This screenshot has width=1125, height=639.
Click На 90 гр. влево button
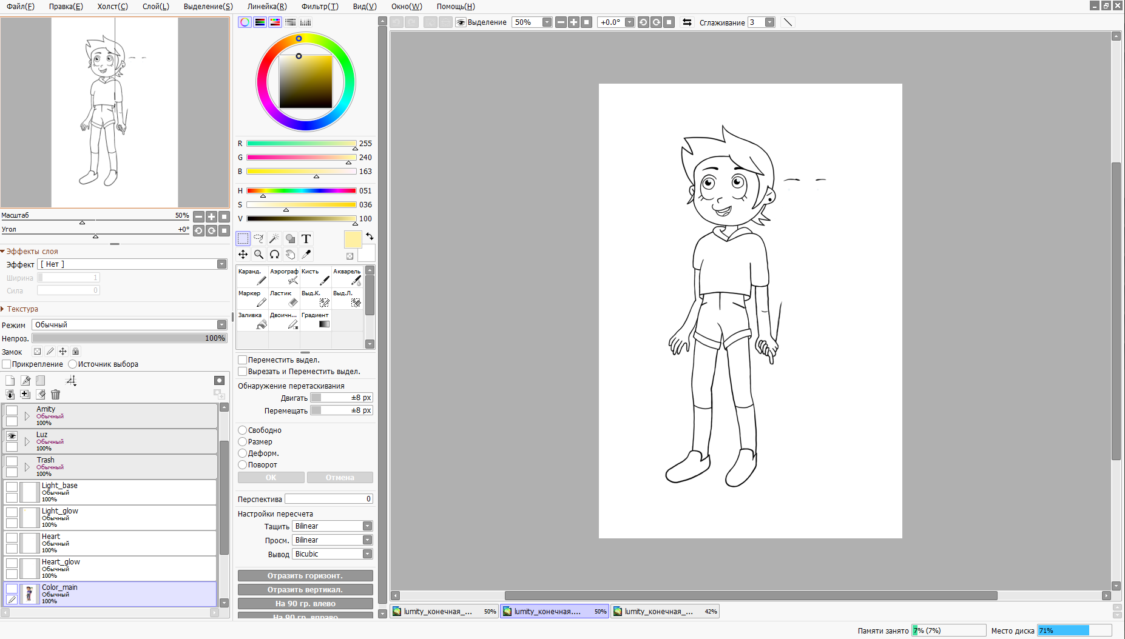pyautogui.click(x=305, y=604)
